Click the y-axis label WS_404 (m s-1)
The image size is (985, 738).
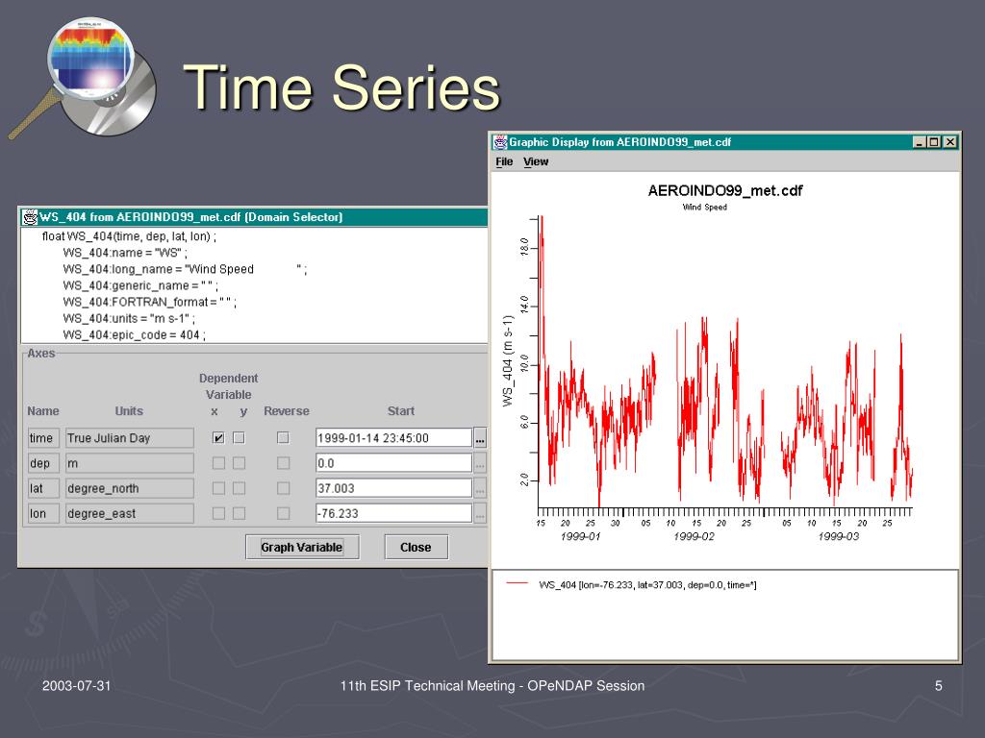pyautogui.click(x=508, y=361)
